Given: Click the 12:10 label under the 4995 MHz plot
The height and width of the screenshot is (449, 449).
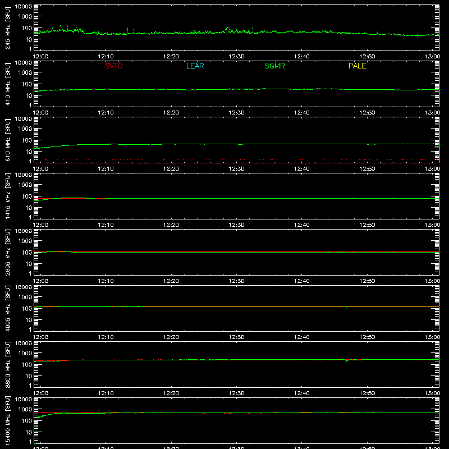Looking at the screenshot, I should pyautogui.click(x=106, y=337).
